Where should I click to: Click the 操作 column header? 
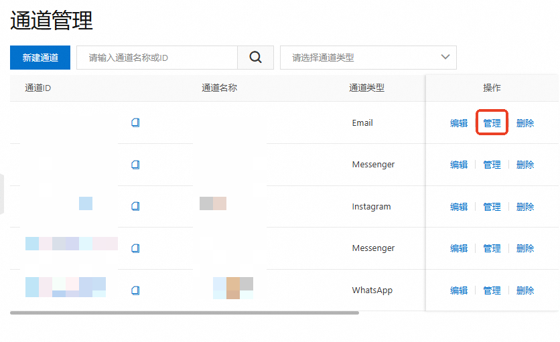(492, 88)
